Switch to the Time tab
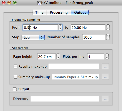The width and height of the screenshot is (122, 111). [x=40, y=12]
